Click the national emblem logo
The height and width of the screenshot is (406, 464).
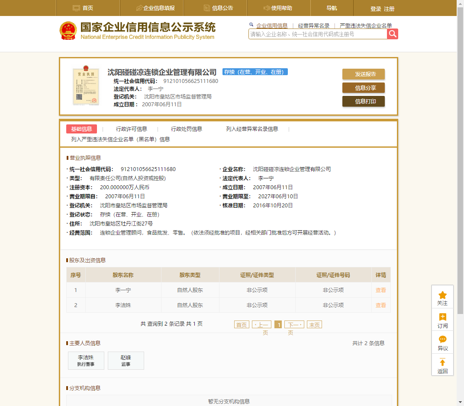tap(68, 31)
